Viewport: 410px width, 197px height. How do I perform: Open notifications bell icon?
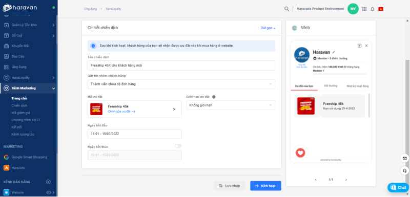373,9
